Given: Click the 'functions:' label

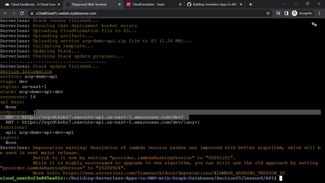Looking at the screenshot, I should pos(13,127).
